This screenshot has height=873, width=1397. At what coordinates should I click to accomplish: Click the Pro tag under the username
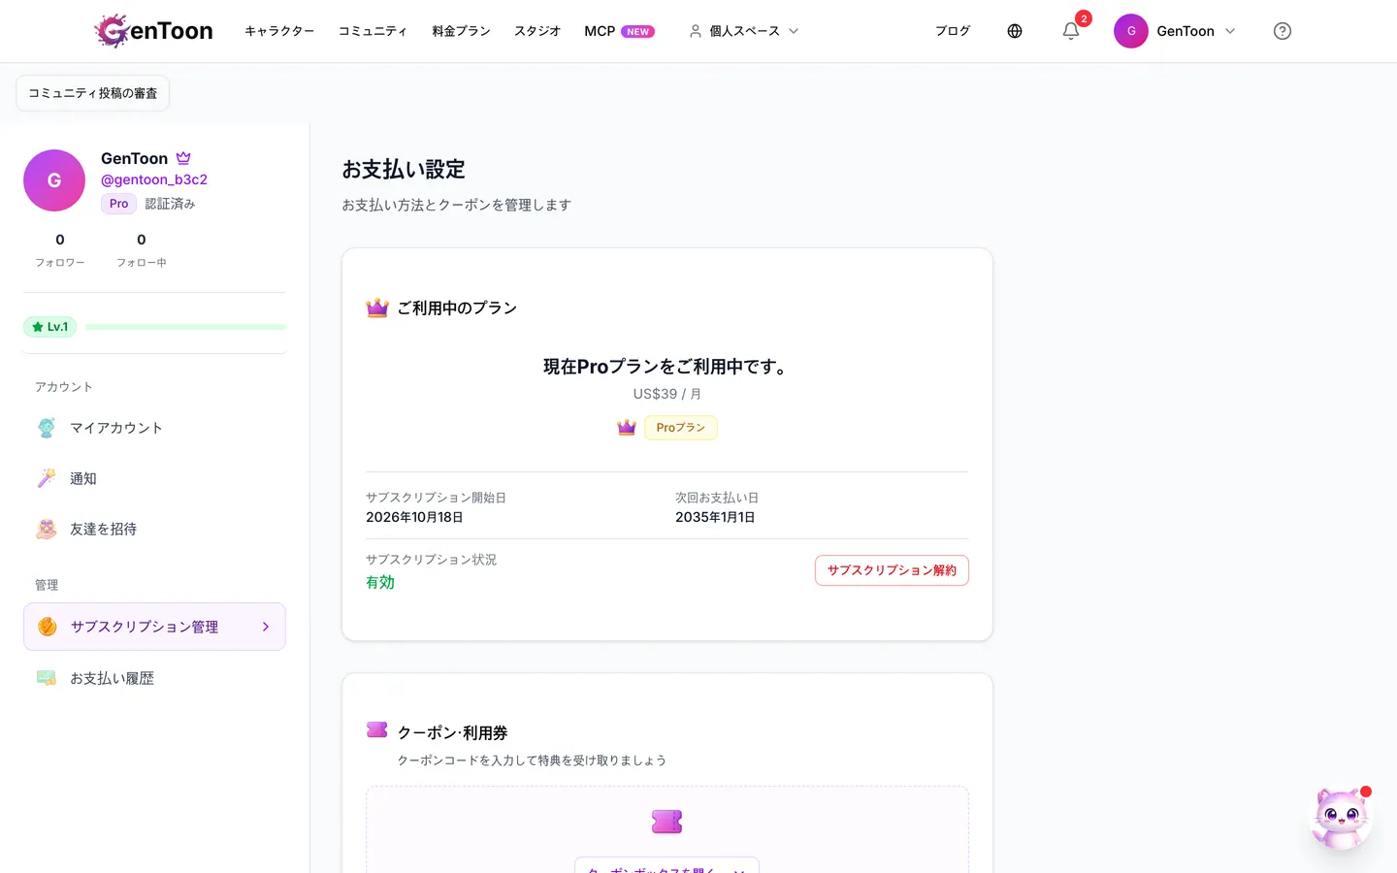coord(118,204)
